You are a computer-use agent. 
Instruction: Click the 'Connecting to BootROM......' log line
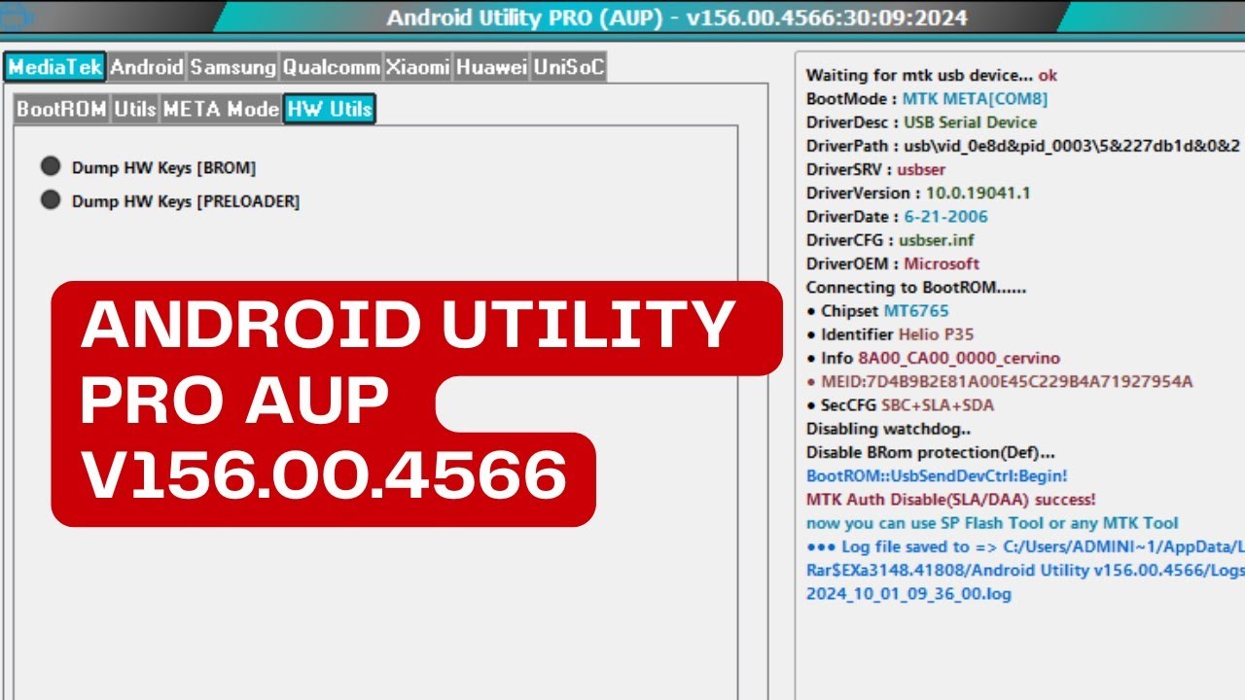click(x=916, y=288)
